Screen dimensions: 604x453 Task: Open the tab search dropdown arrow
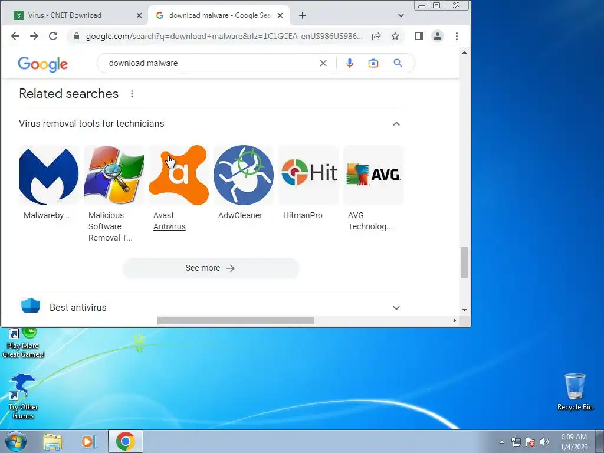[401, 15]
